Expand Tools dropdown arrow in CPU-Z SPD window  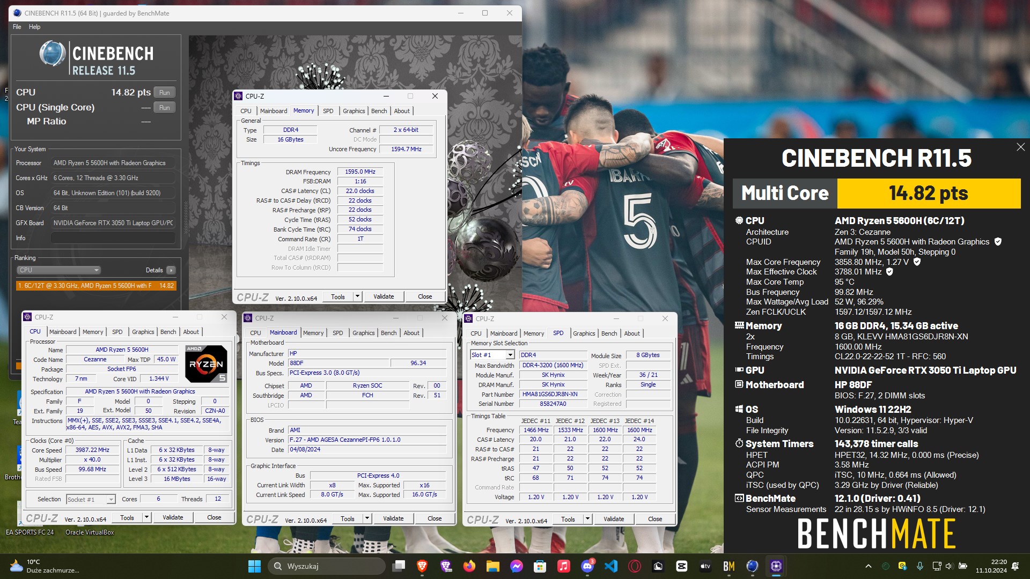(587, 519)
